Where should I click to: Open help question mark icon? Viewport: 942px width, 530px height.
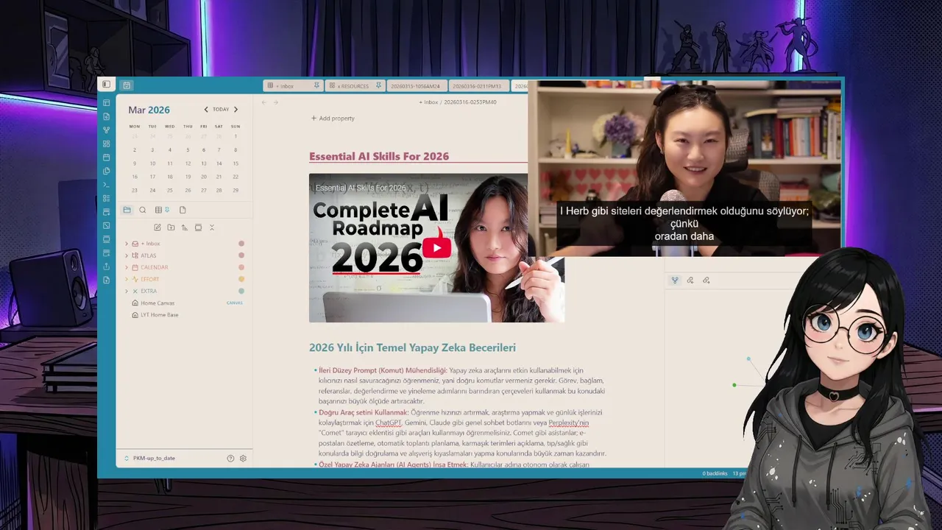point(230,458)
